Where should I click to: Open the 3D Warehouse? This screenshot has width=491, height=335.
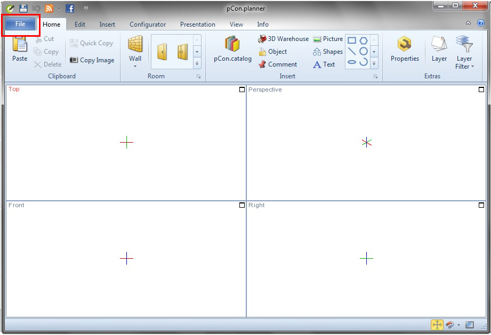283,39
